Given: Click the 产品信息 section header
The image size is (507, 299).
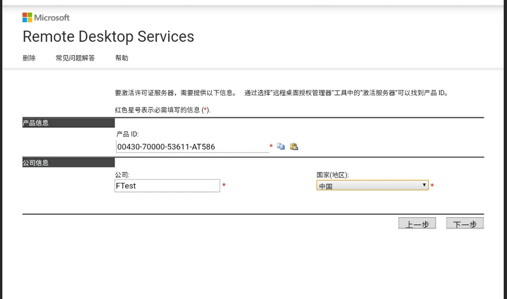Looking at the screenshot, I should (69, 123).
